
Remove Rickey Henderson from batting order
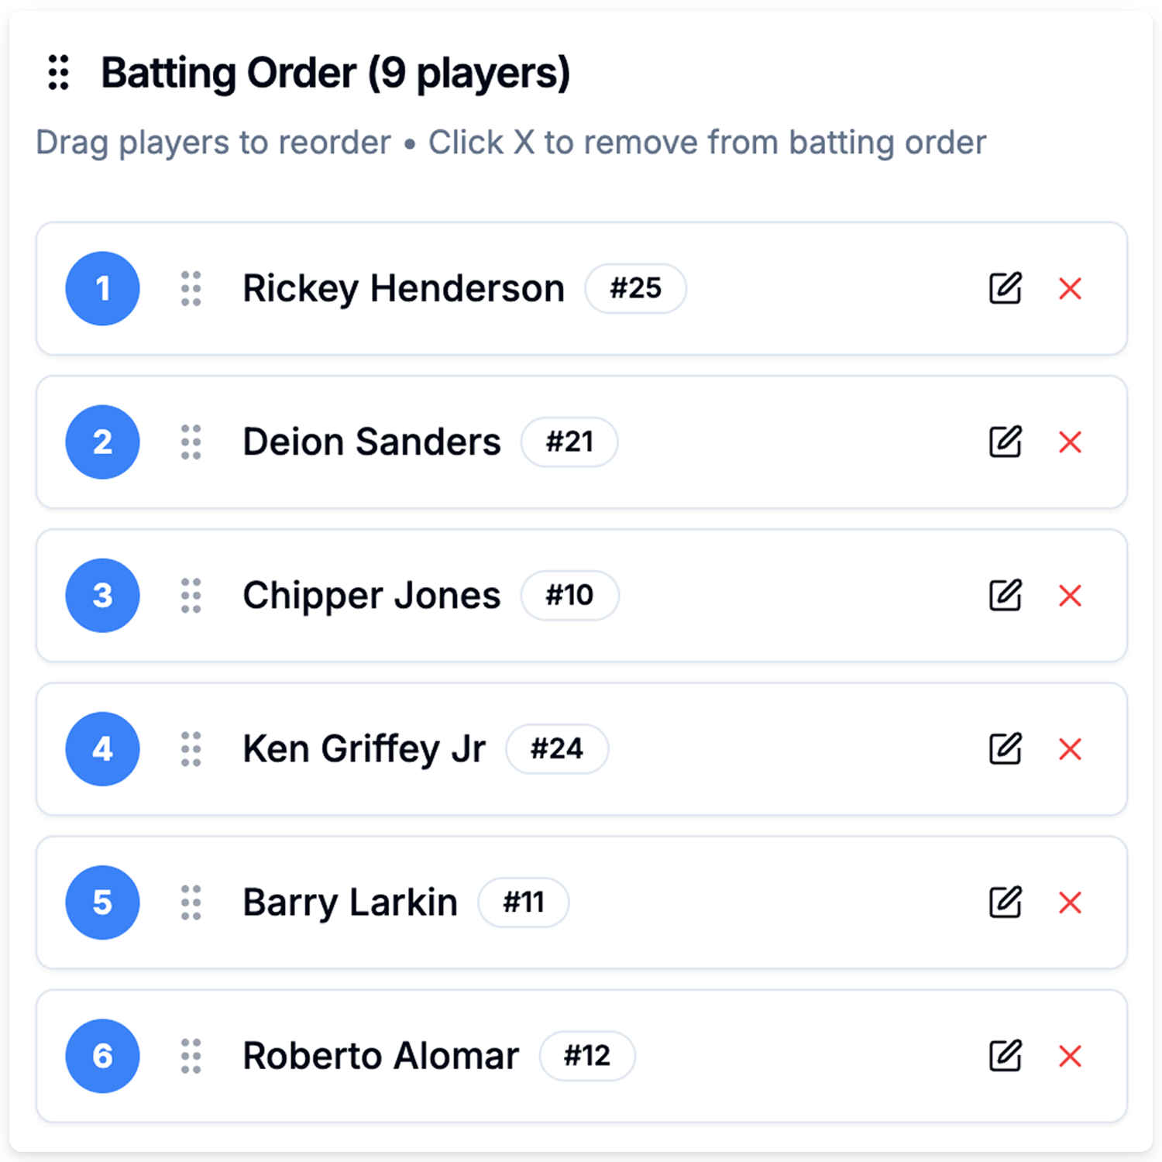click(1071, 289)
